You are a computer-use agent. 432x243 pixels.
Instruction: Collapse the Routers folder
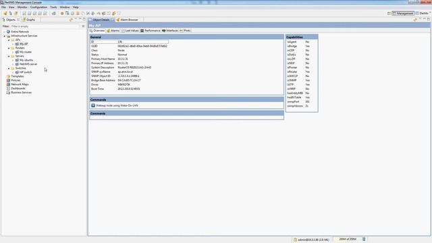pyautogui.click(x=9, y=48)
